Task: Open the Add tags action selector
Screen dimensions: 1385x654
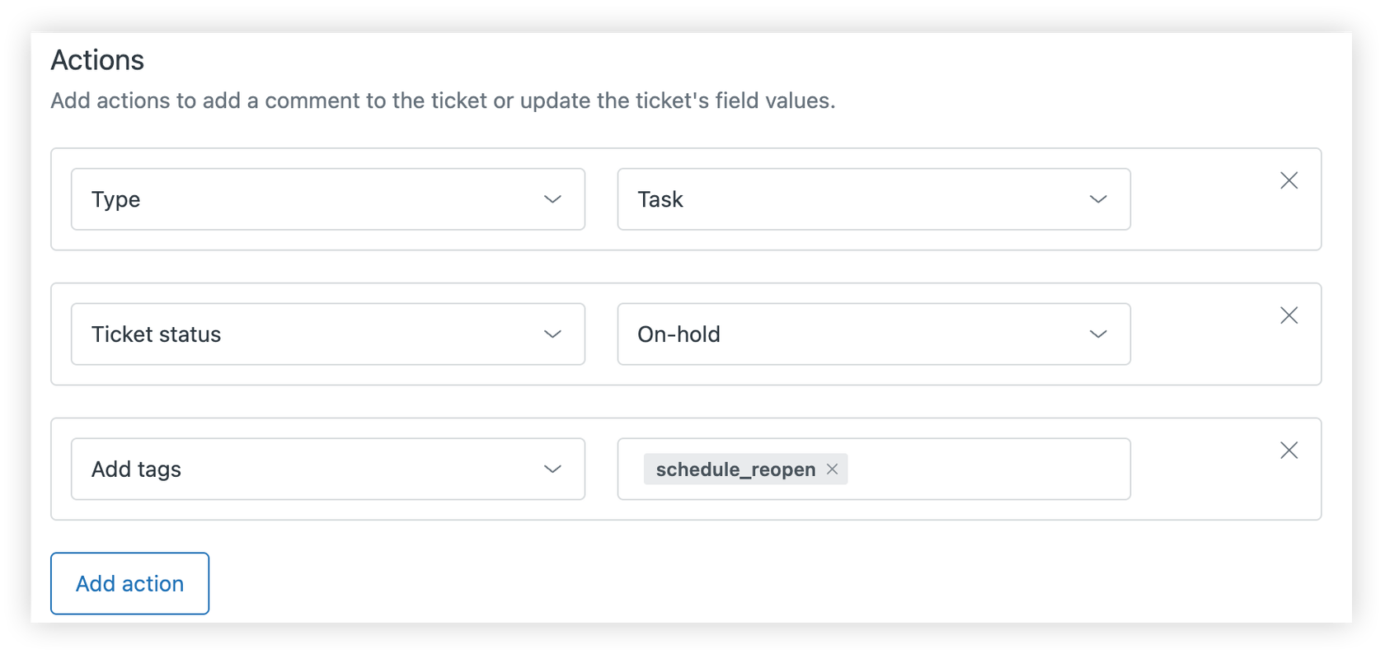Action: pos(327,469)
